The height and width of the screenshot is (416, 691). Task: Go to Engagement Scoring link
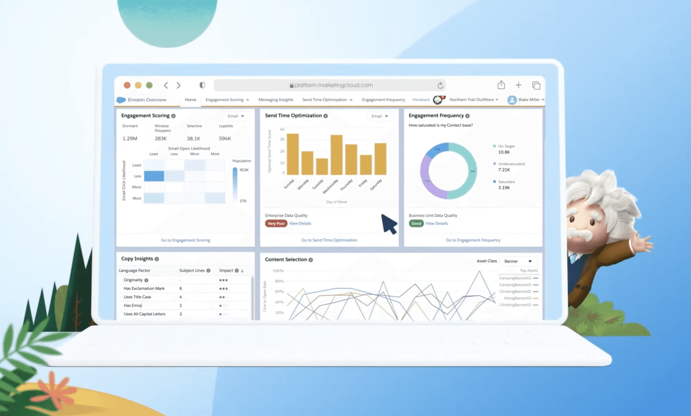click(x=185, y=240)
